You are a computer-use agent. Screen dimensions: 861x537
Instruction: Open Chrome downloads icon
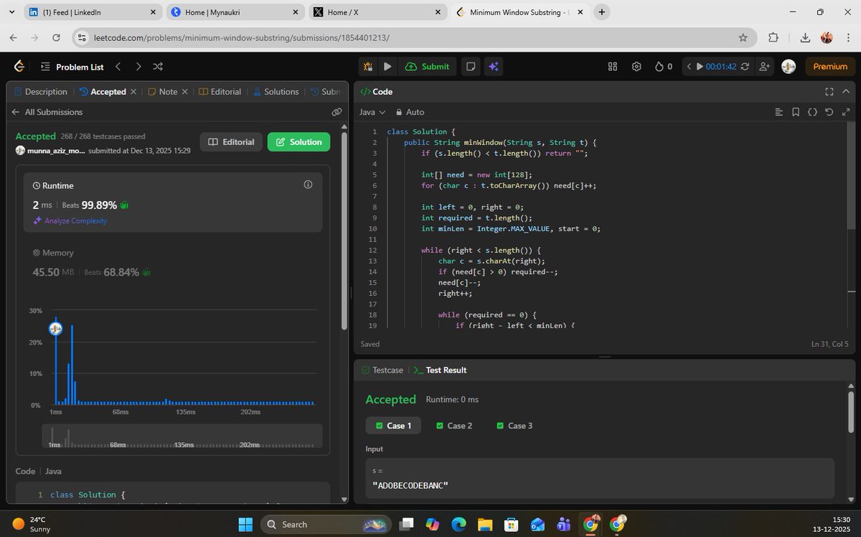point(805,37)
